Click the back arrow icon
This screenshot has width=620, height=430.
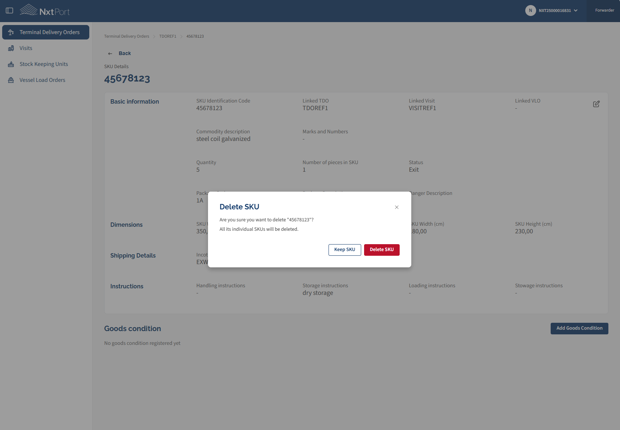click(110, 54)
